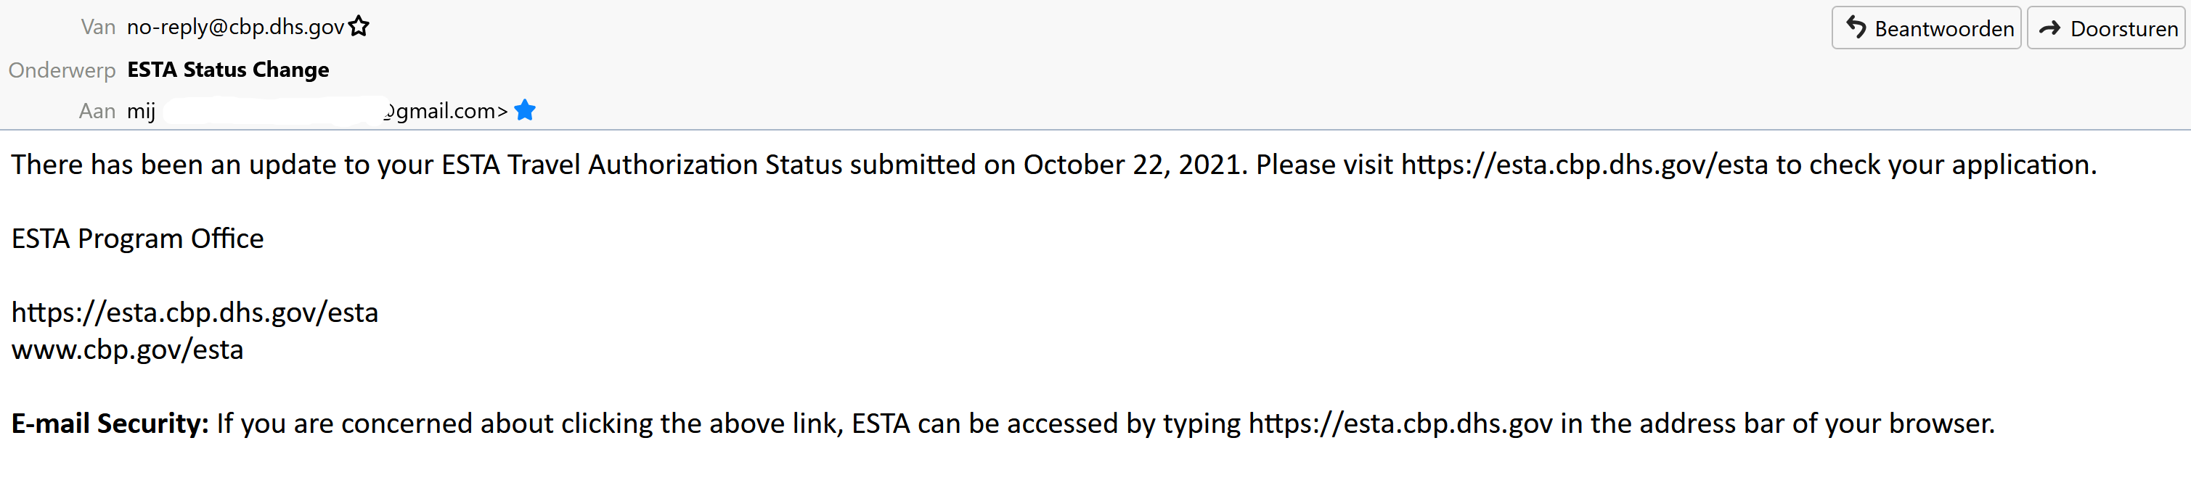Click the bold 'E-mail Security:' text
Screen dimensions: 2191x496
click(x=110, y=423)
